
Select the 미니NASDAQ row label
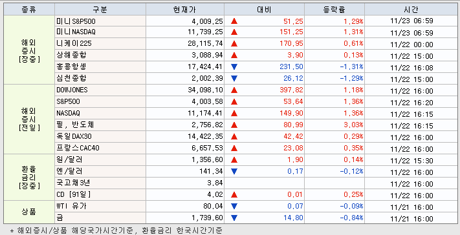(x=76, y=32)
